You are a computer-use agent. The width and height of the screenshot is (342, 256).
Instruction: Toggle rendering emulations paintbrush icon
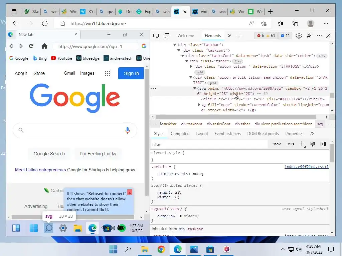click(313, 144)
